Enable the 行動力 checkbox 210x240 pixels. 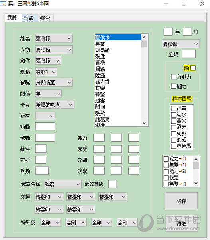pyautogui.click(x=174, y=77)
